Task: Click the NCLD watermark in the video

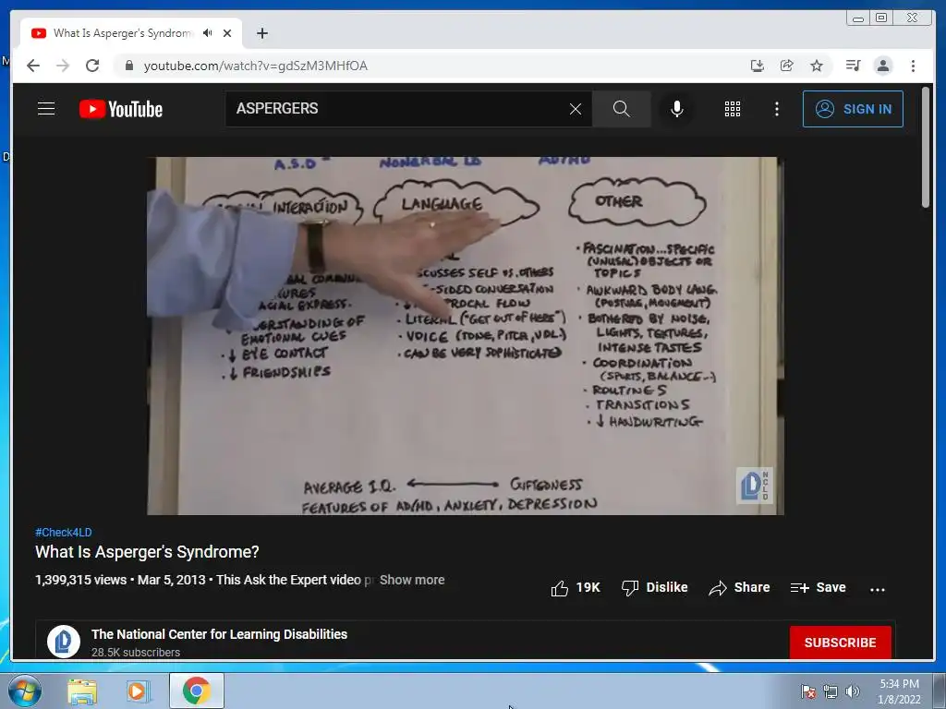Action: [754, 486]
